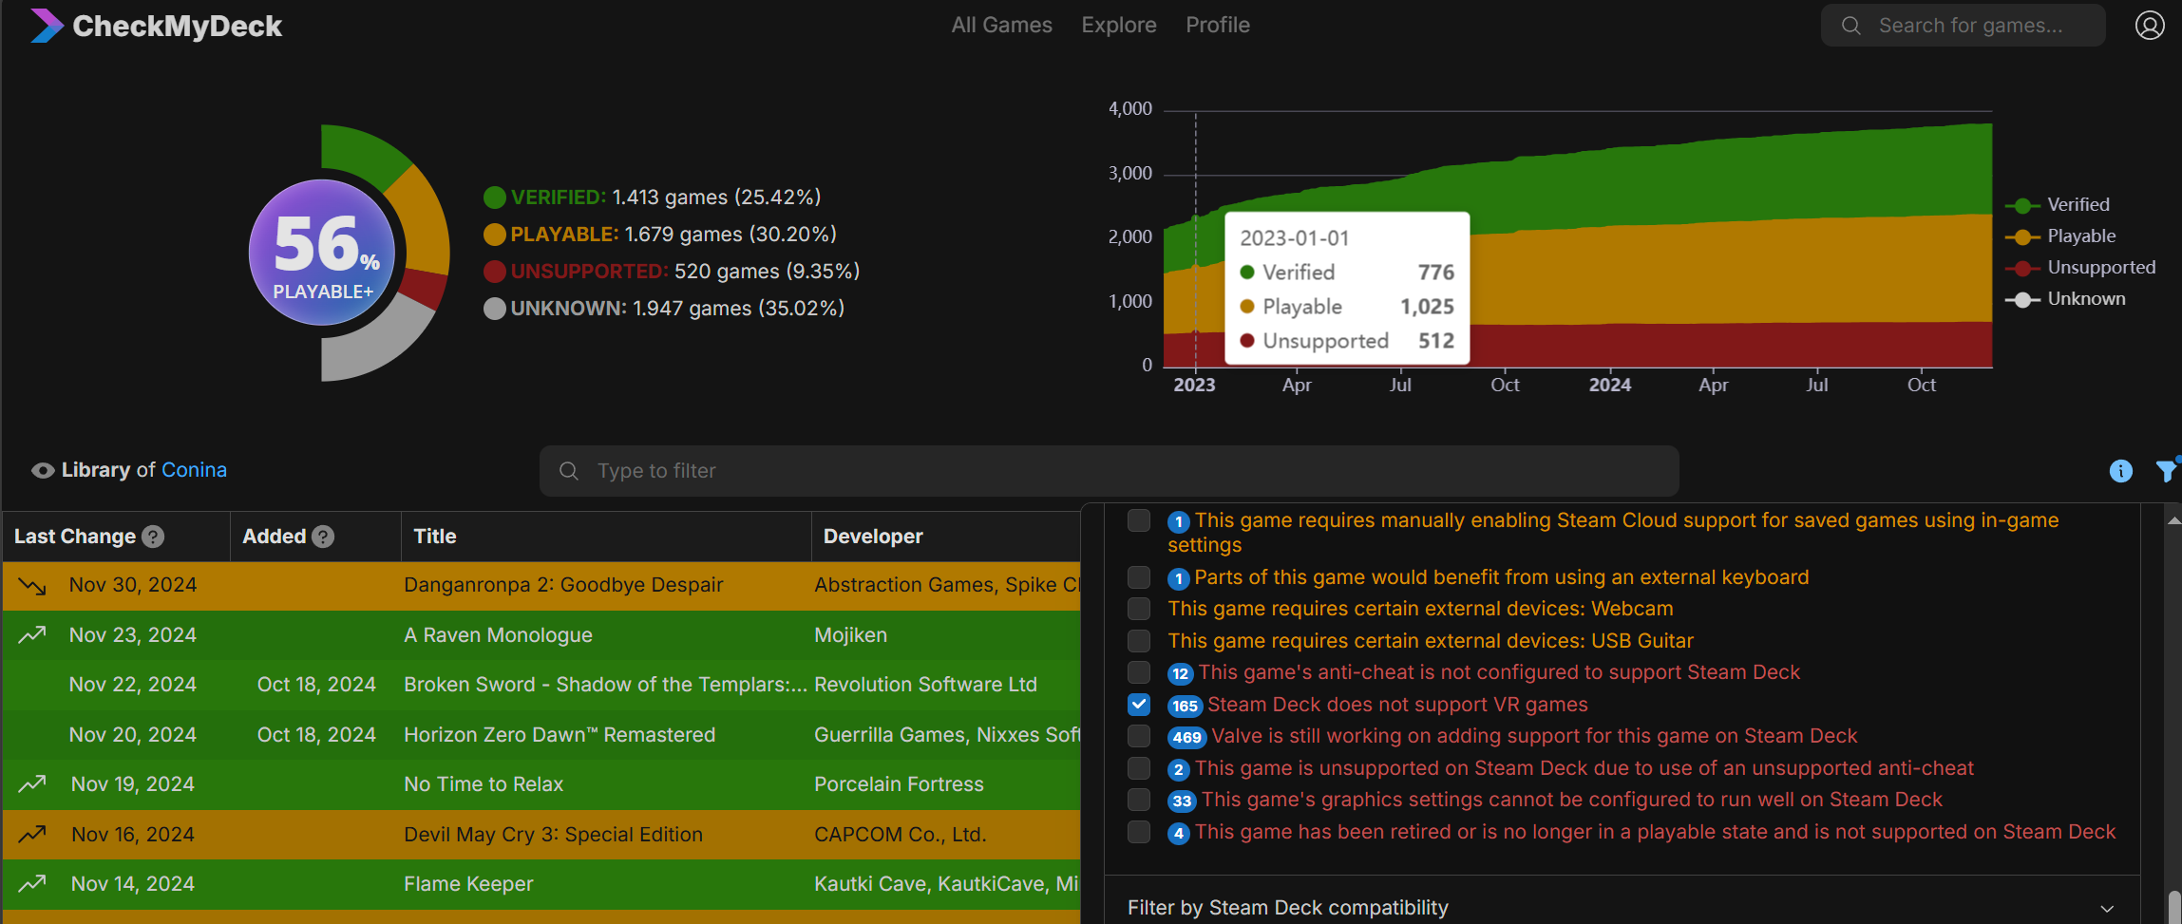
Task: Click the 12 count badge for anti-cheat not configured
Action: pos(1181,673)
